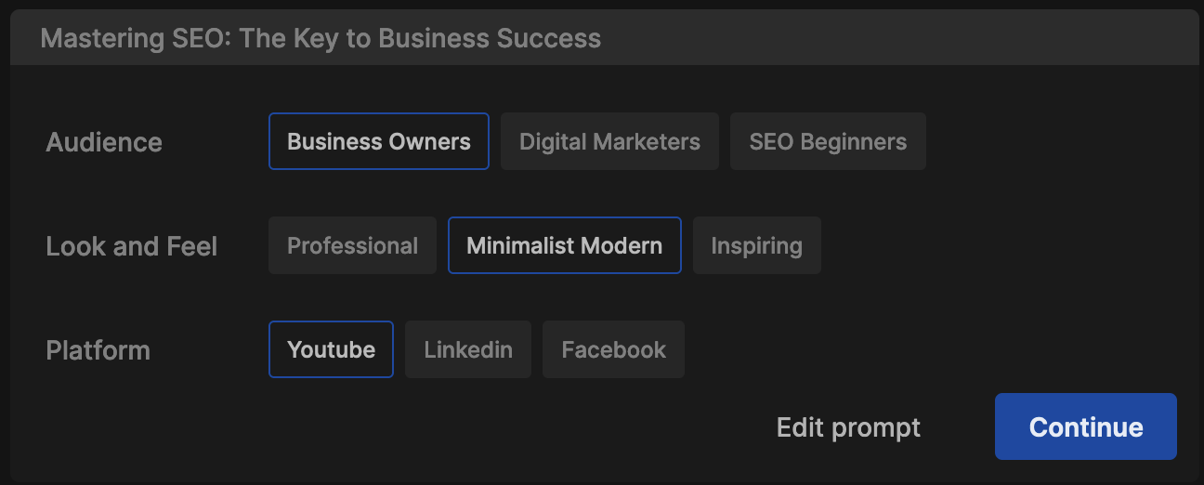Proceed with the blue Continue button

point(1086,426)
